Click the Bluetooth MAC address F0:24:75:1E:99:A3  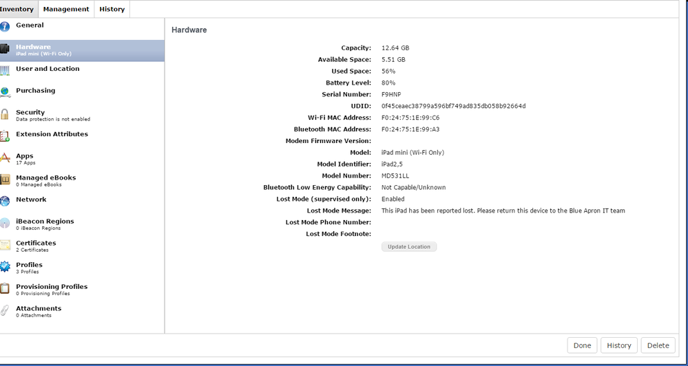[410, 129]
